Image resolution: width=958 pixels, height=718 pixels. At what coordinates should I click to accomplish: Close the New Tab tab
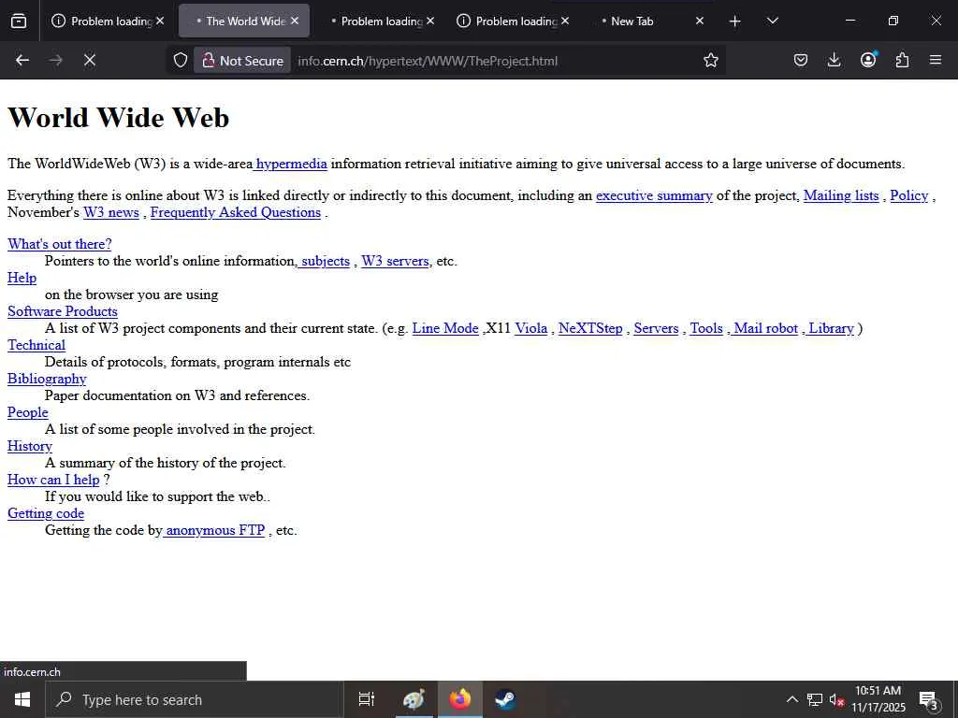point(700,21)
